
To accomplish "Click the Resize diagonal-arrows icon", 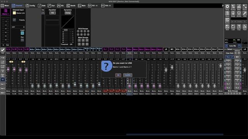I will pos(245,7).
